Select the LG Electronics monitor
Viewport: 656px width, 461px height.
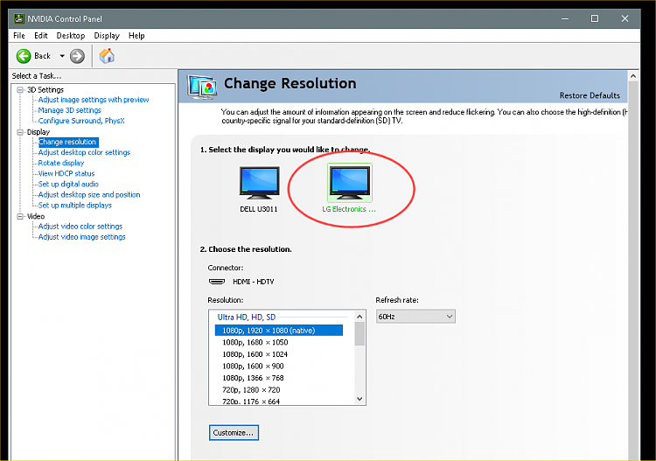(349, 188)
